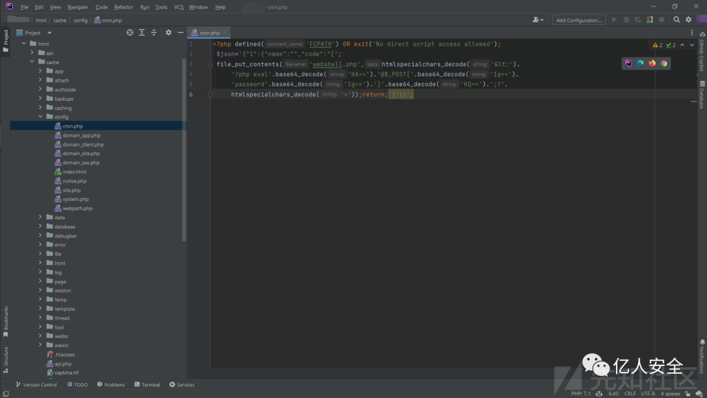Go to next highlighted error arrow

pos(692,45)
